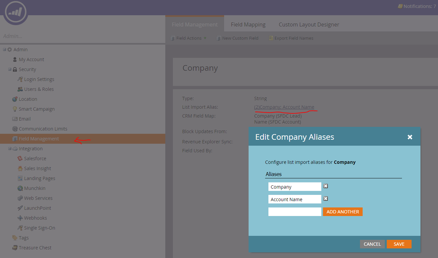Click the My Account person icon
The height and width of the screenshot is (258, 438).
coord(15,60)
